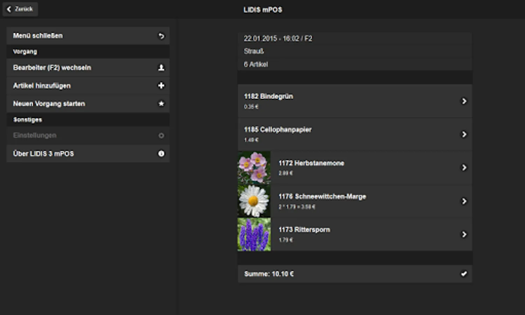The width and height of the screenshot is (525, 315).
Task: Click the back arrow in Zurück button
Action: (x=9, y=9)
